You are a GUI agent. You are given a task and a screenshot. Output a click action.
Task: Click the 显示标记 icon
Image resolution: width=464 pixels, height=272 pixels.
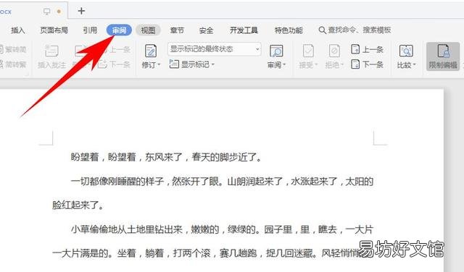pos(174,64)
